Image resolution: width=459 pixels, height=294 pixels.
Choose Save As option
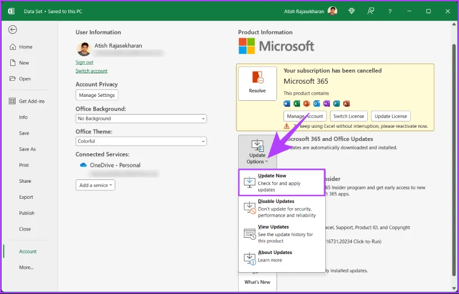[x=27, y=149]
